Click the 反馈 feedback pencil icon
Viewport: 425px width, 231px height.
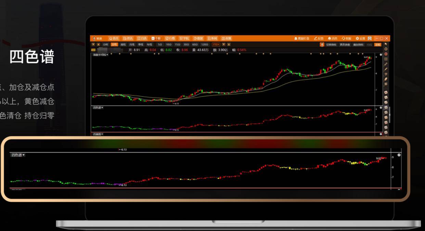(x=318, y=38)
